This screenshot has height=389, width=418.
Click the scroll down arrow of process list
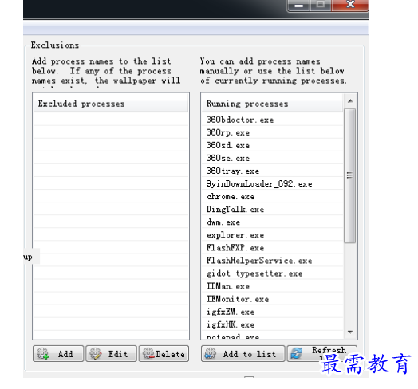(x=350, y=332)
